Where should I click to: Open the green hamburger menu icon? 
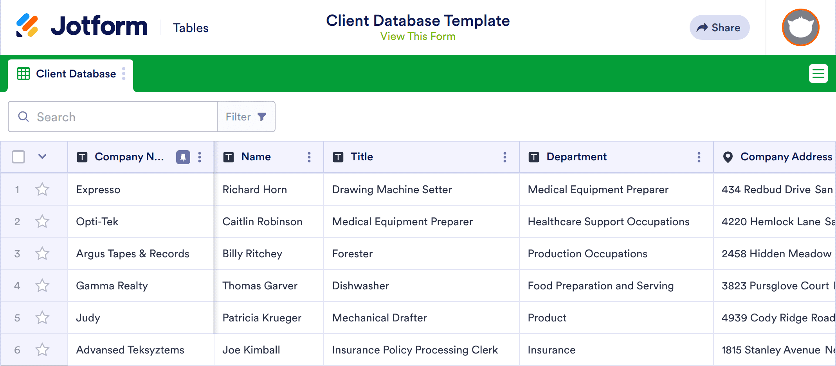(818, 74)
